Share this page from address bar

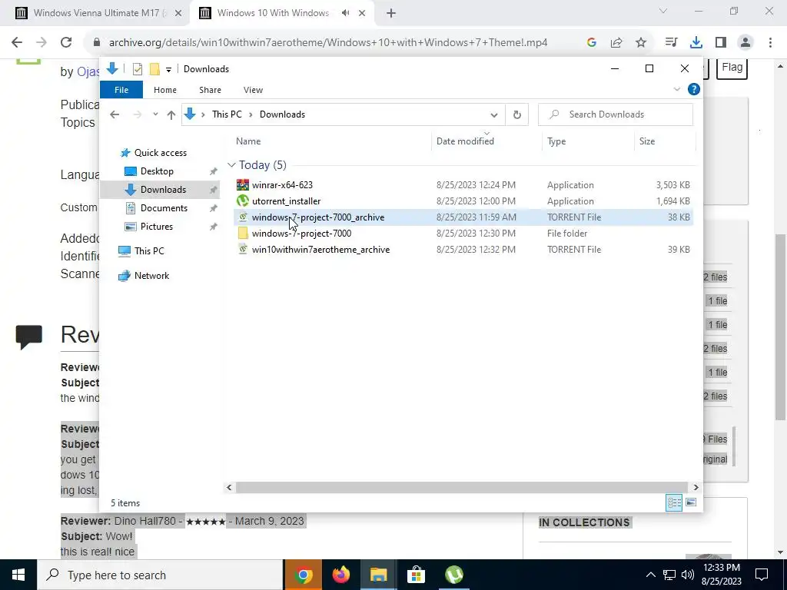tap(616, 43)
